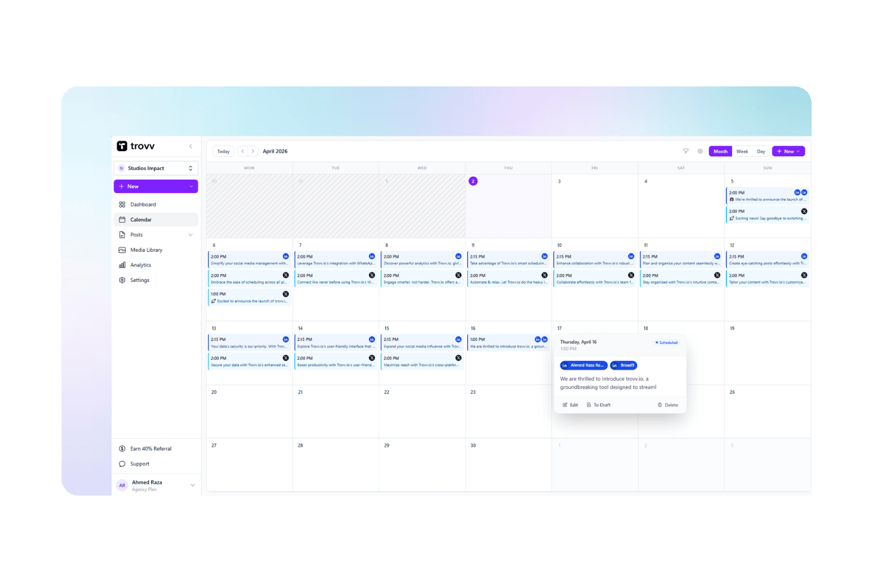The height and width of the screenshot is (582, 873).
Task: Open the filter funnel icon above the calendar
Action: pyautogui.click(x=686, y=151)
